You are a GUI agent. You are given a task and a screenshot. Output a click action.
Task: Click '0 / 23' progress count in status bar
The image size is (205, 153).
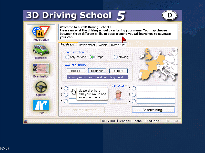tap(173, 121)
